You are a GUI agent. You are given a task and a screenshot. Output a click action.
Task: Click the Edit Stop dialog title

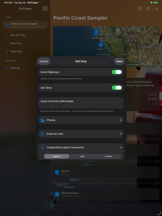click(x=81, y=61)
